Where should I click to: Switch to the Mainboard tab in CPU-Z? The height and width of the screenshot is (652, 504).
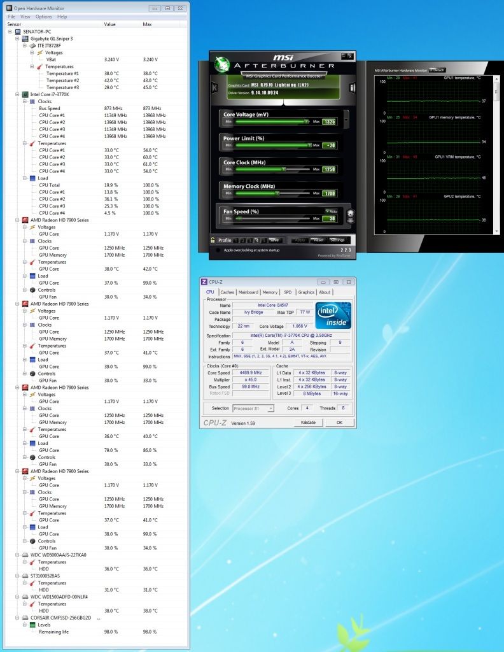(248, 292)
